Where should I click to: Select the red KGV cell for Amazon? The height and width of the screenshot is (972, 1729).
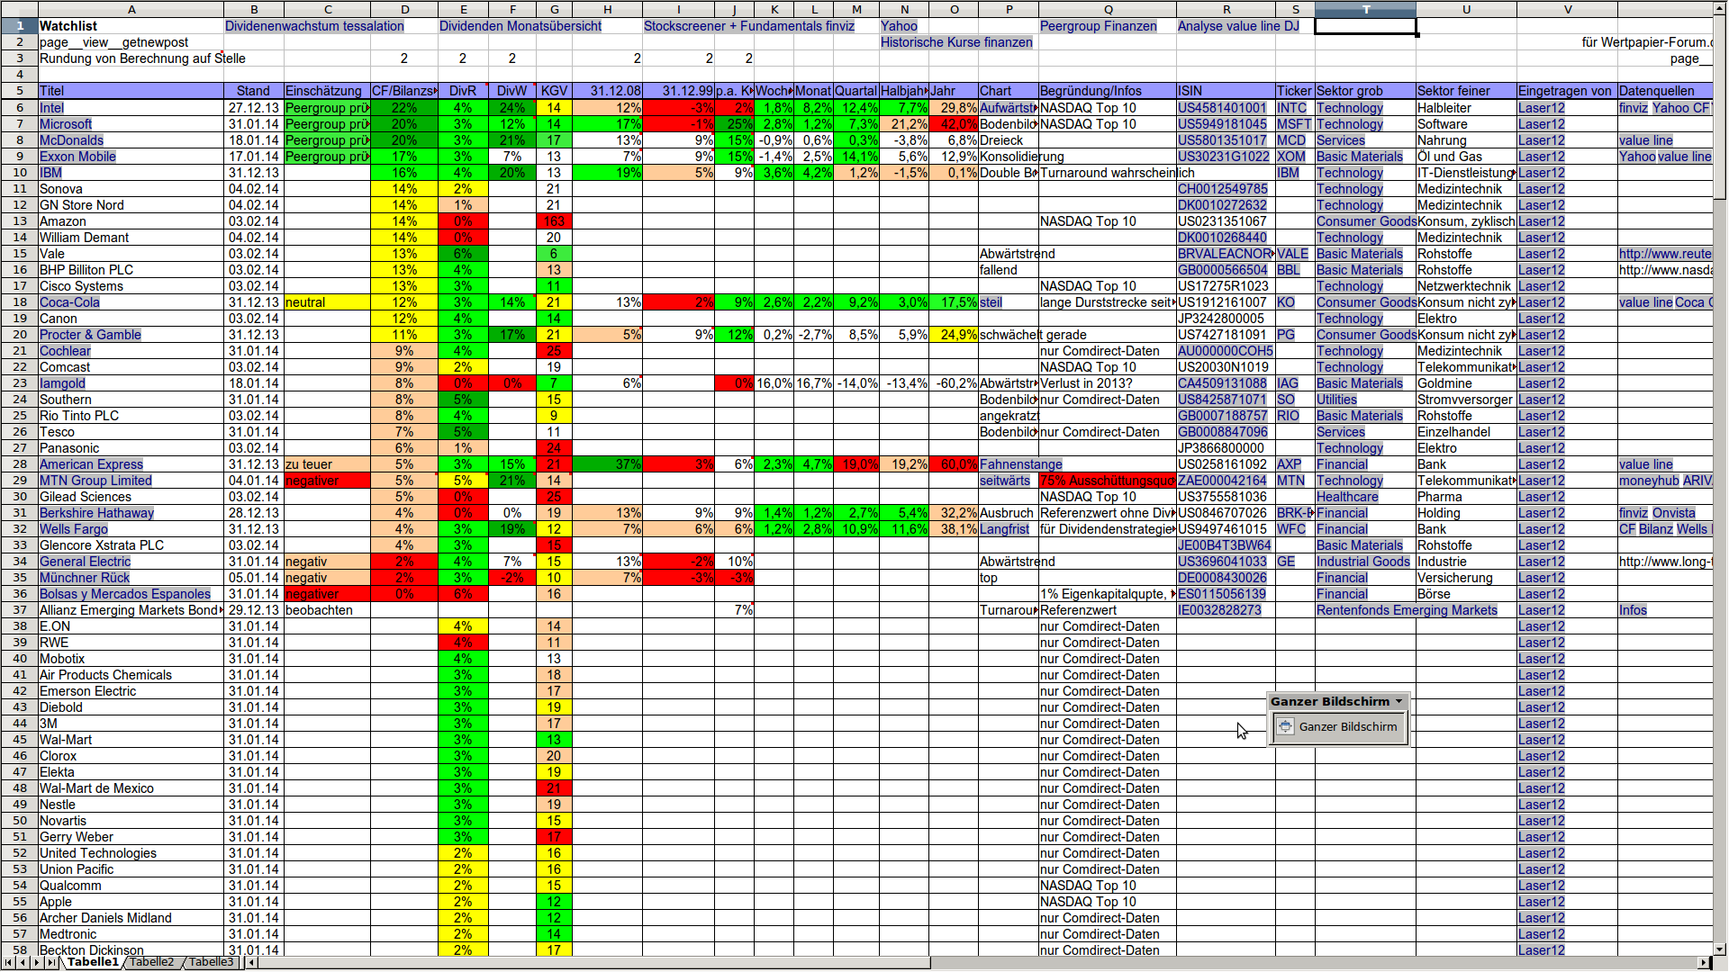(x=554, y=221)
